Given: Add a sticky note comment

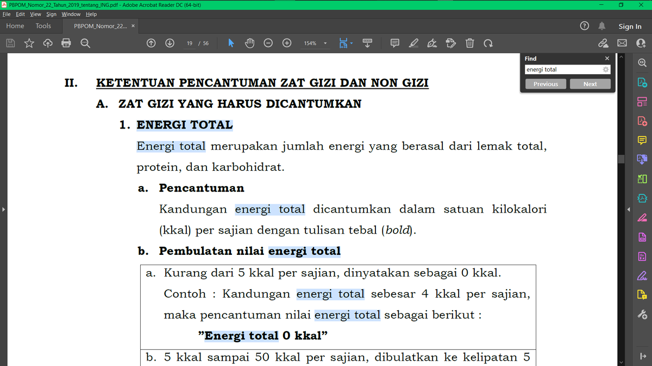Looking at the screenshot, I should point(395,43).
